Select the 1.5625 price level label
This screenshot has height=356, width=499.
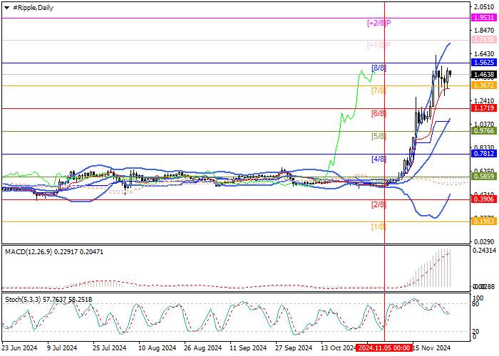[x=484, y=63]
